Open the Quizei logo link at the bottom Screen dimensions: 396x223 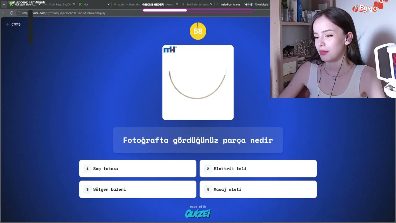click(x=198, y=213)
